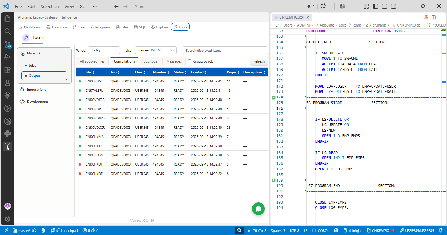Click Ln 176, Col 2 in status bar

point(256,230)
